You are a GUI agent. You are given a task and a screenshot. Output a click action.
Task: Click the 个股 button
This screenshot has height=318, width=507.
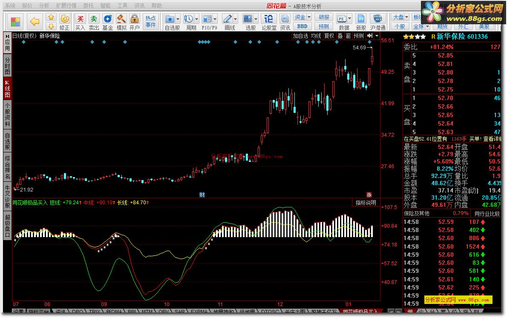(400, 26)
